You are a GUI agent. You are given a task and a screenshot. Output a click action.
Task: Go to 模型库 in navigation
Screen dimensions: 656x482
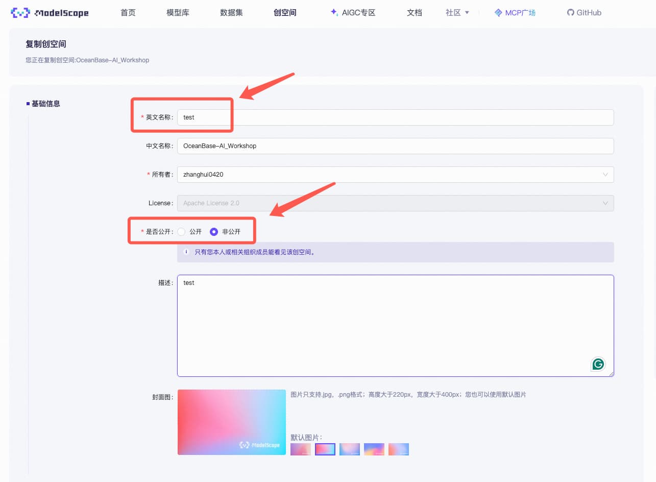[x=178, y=13]
